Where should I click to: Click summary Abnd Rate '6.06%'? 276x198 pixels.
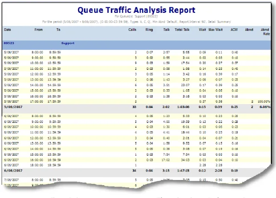[x=265, y=107]
